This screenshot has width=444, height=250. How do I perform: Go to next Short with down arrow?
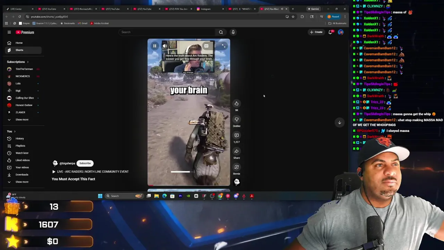[x=340, y=122]
